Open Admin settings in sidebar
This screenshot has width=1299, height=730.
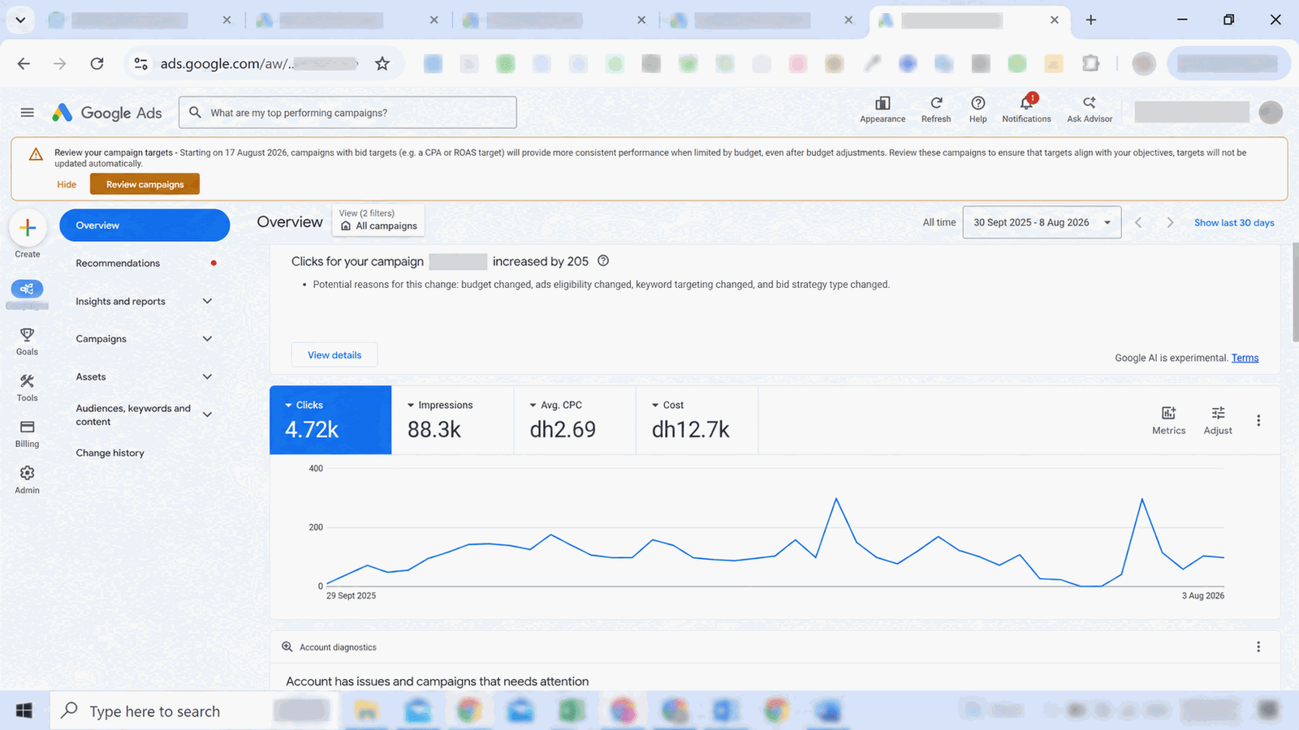(27, 480)
